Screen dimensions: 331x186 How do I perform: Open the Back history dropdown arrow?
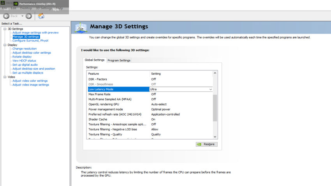pyautogui.click(x=22, y=16)
